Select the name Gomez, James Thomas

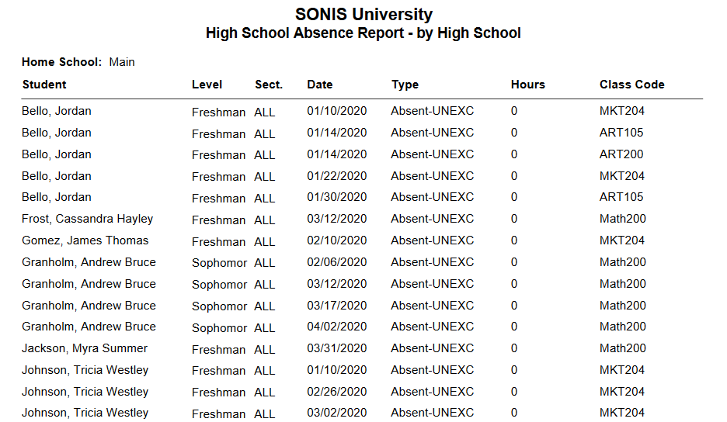coord(85,240)
